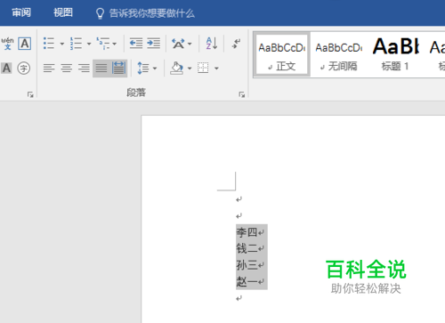
Task: Click the text 李四 in the document
Action: (x=247, y=232)
